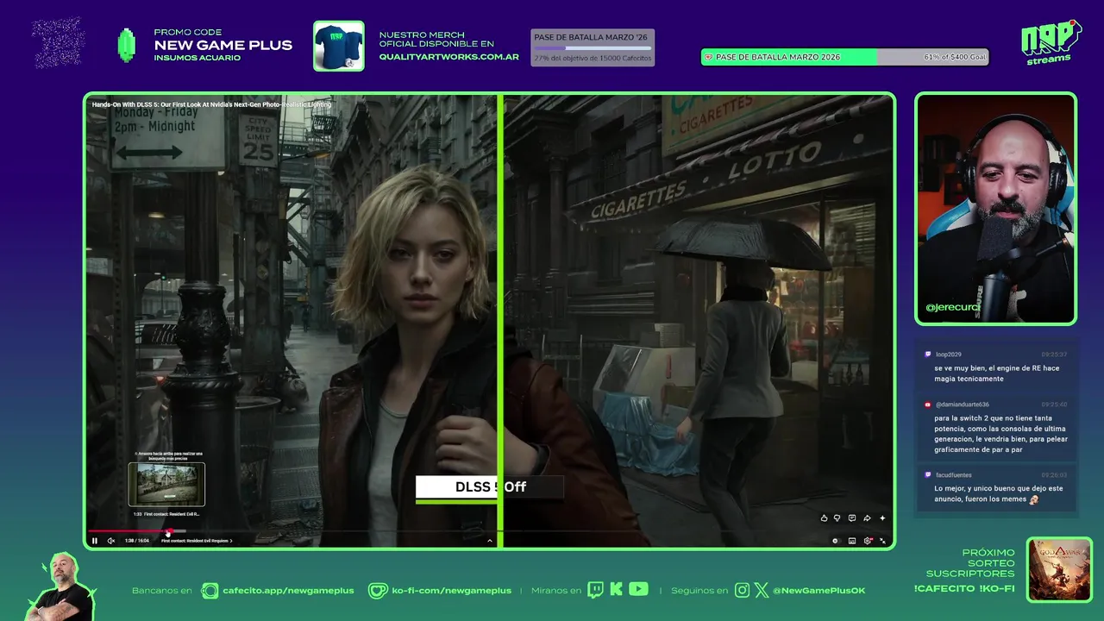Open the video comments icon

[x=852, y=518]
